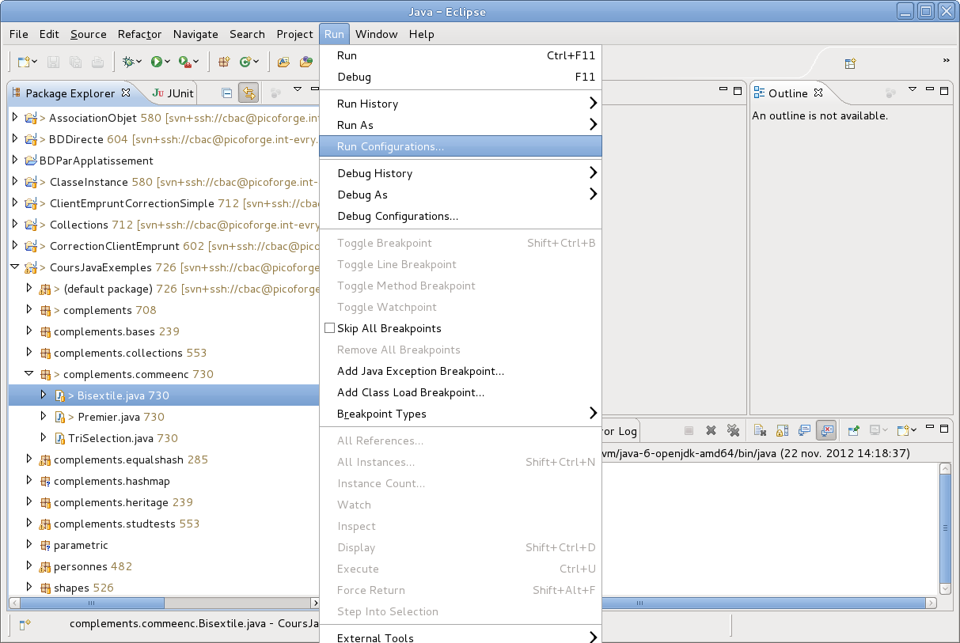Toggle Skip All Breakpoints checkbox

point(330,328)
